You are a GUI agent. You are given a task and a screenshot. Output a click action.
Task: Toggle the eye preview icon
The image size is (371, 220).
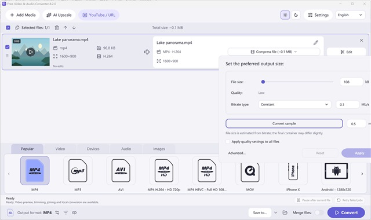pyautogui.click(x=74, y=212)
